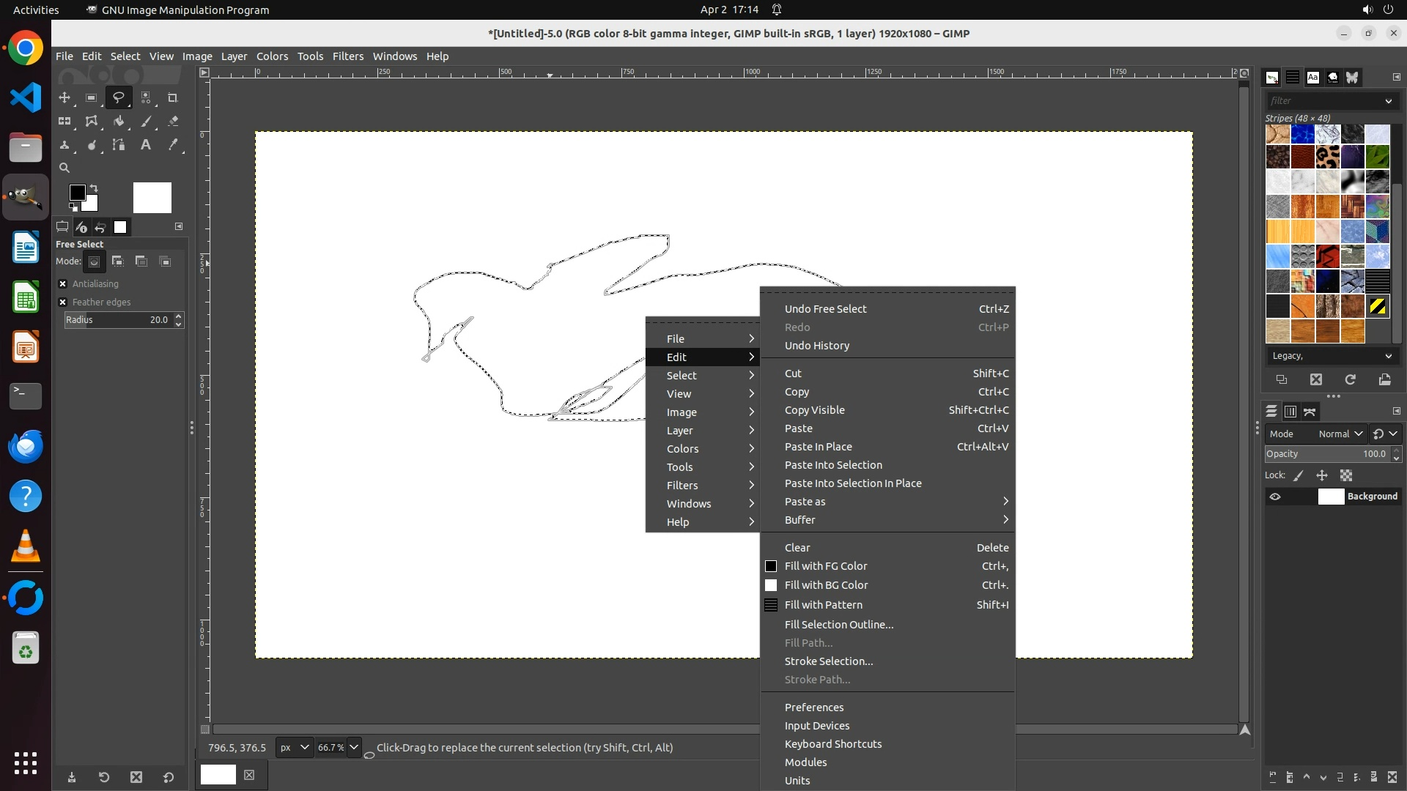
Task: Click the black foreground color swatch
Action: click(x=77, y=193)
